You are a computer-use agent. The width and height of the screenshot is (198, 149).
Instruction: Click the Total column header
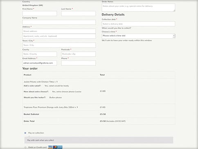click(x=102, y=75)
